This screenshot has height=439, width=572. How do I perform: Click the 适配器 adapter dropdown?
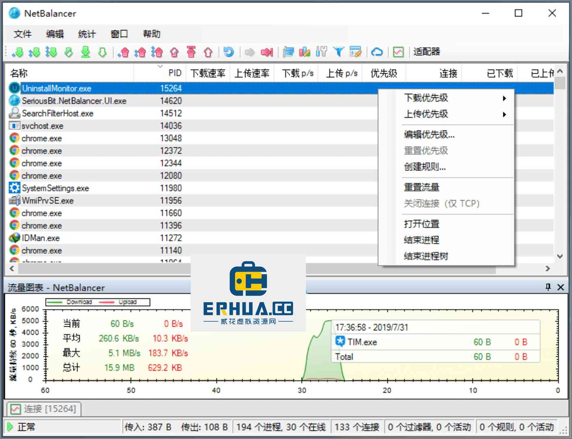pyautogui.click(x=426, y=52)
